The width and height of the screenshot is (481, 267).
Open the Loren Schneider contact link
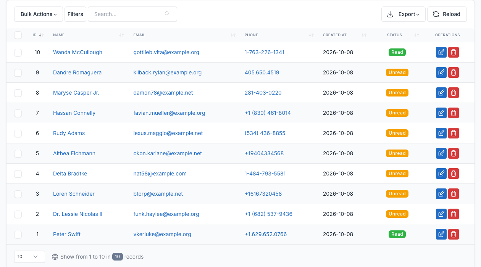pyautogui.click(x=74, y=194)
